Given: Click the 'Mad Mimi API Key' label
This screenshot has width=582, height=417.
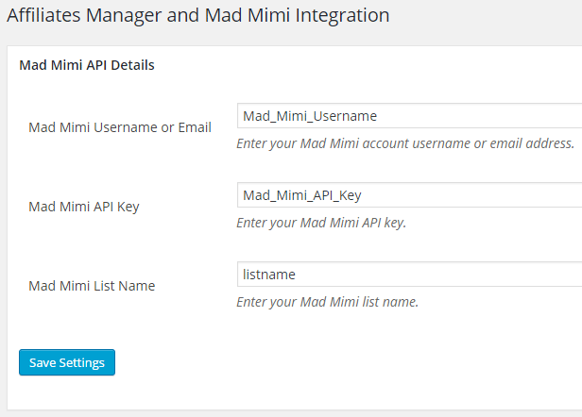Looking at the screenshot, I should [x=84, y=207].
